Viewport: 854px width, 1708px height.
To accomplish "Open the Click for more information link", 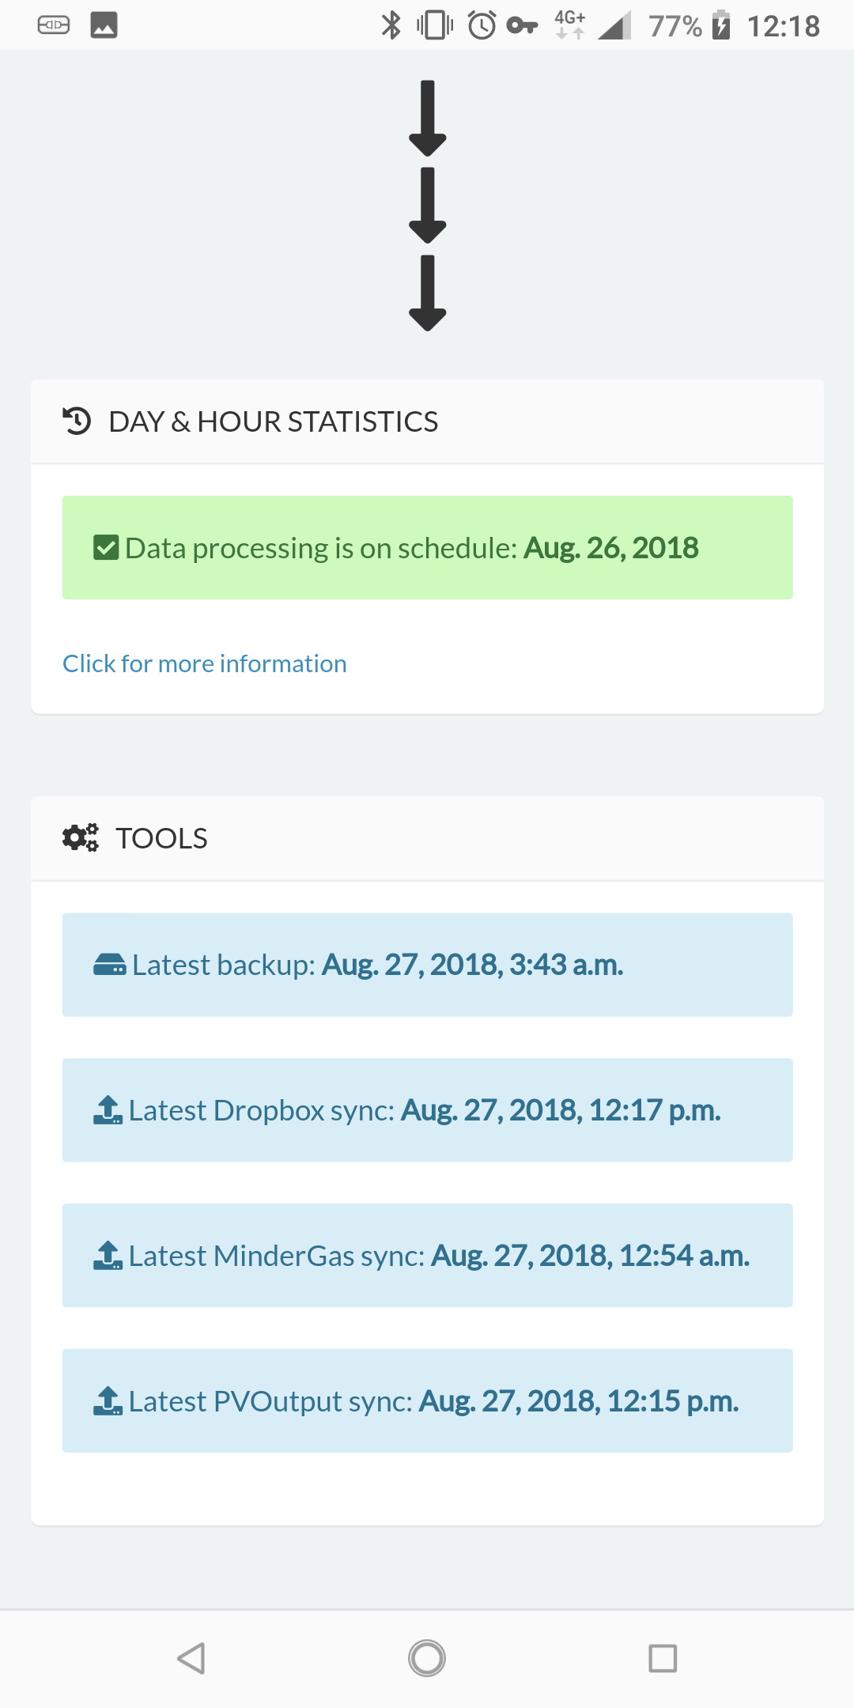I will [204, 663].
